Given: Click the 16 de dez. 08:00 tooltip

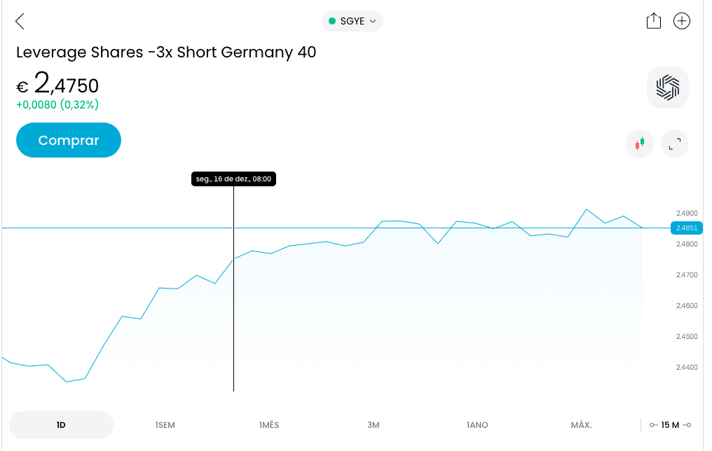Looking at the screenshot, I should coord(233,179).
